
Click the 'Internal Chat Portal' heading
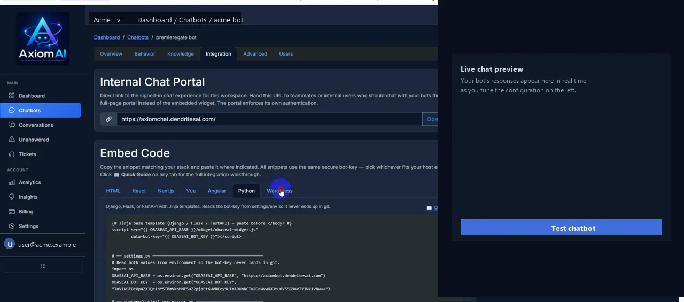tap(152, 82)
